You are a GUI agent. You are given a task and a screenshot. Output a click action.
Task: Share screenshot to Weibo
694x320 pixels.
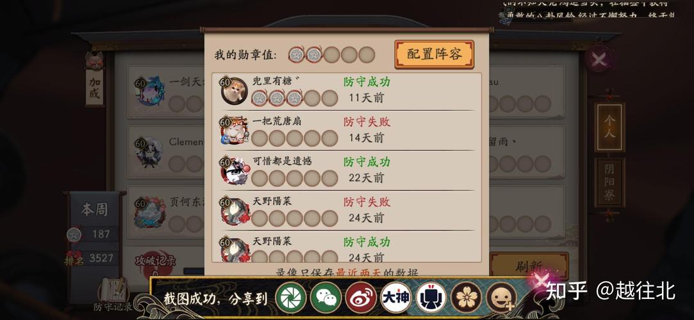(361, 297)
